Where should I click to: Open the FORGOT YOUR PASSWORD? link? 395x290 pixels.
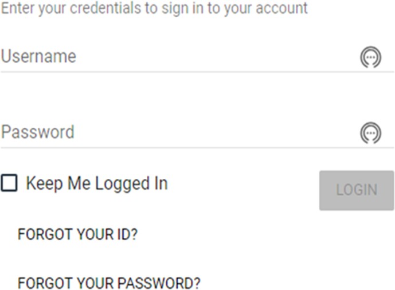[x=109, y=283]
